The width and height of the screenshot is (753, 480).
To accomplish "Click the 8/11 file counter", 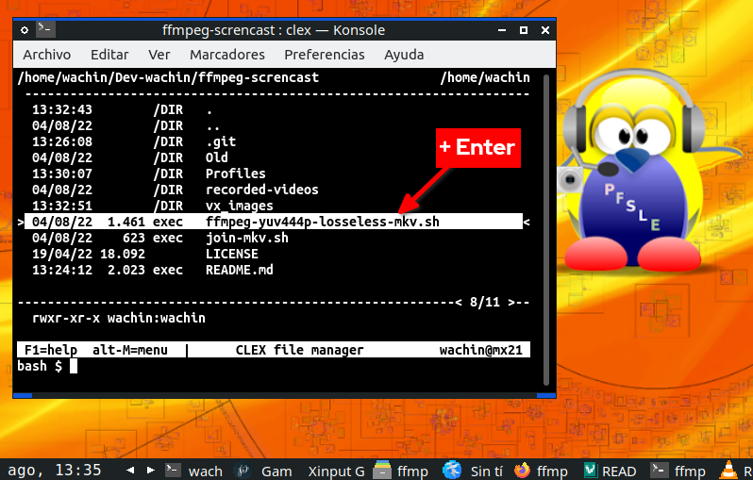I will 485,302.
